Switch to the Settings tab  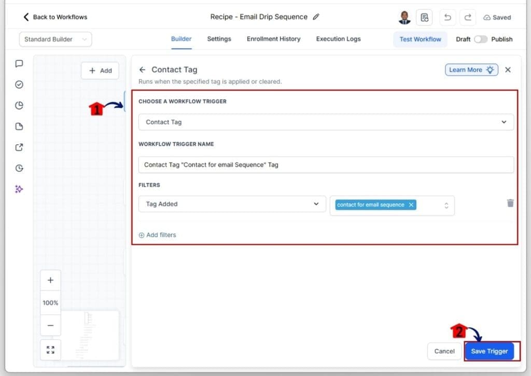(219, 39)
